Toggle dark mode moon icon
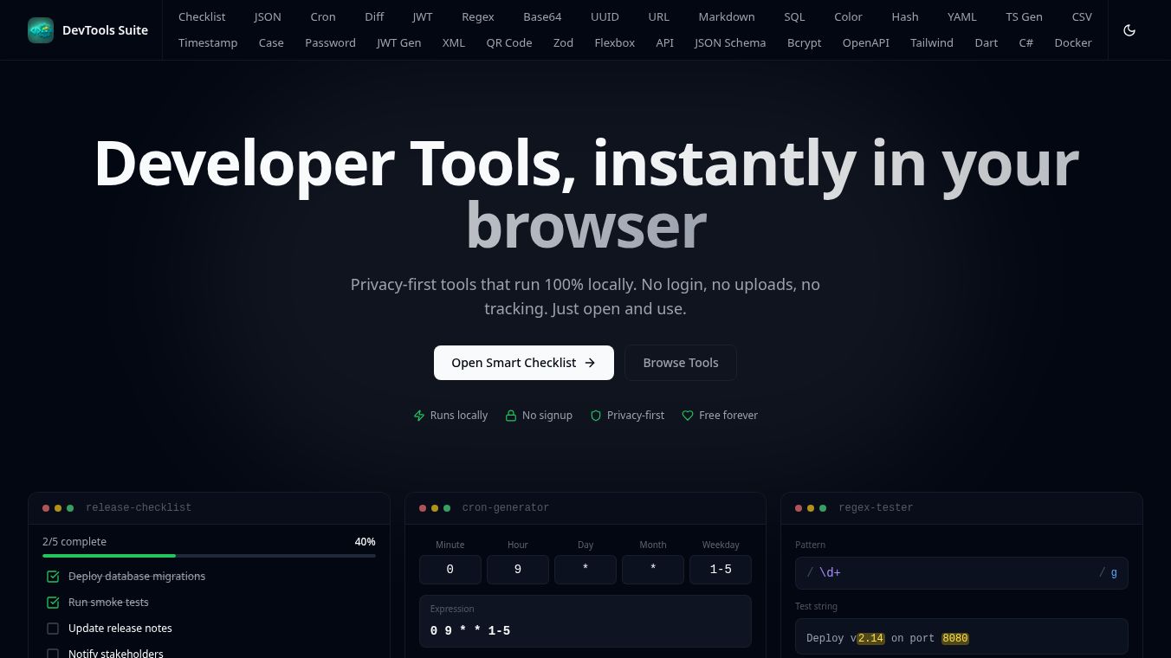Image resolution: width=1171 pixels, height=658 pixels. 1129,30
